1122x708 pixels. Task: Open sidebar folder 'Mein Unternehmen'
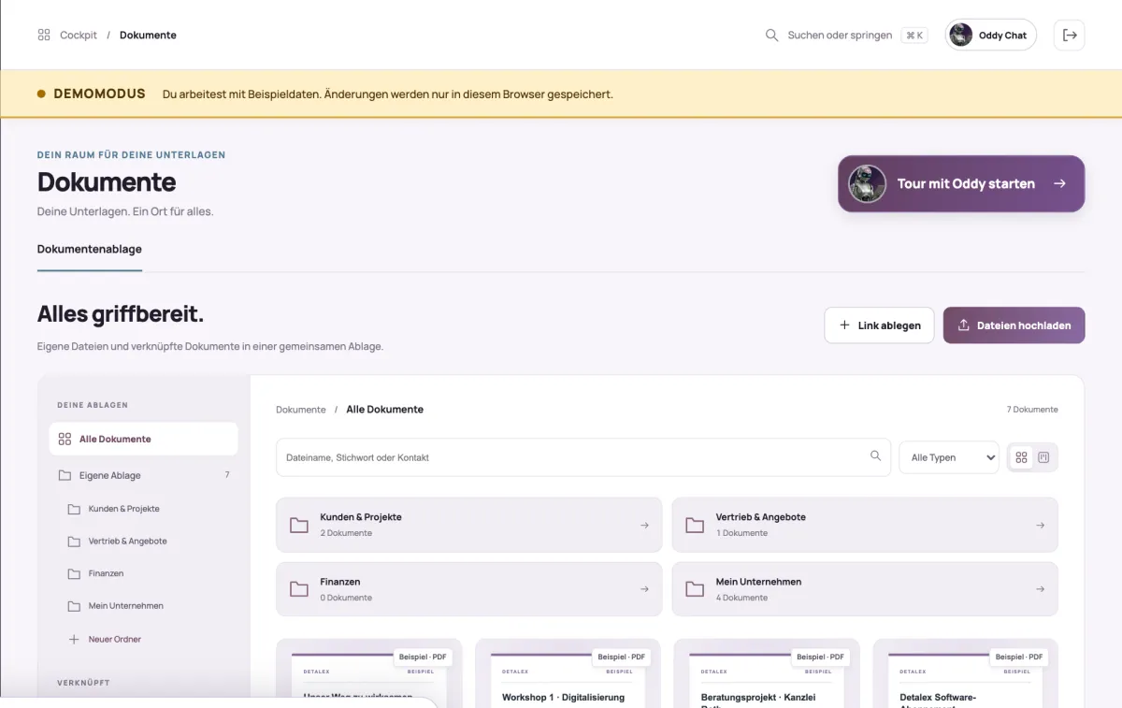click(148, 606)
